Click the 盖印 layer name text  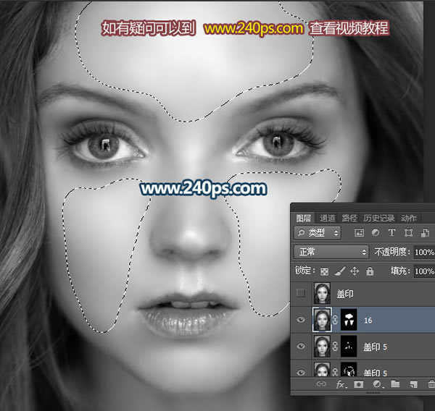(x=345, y=294)
